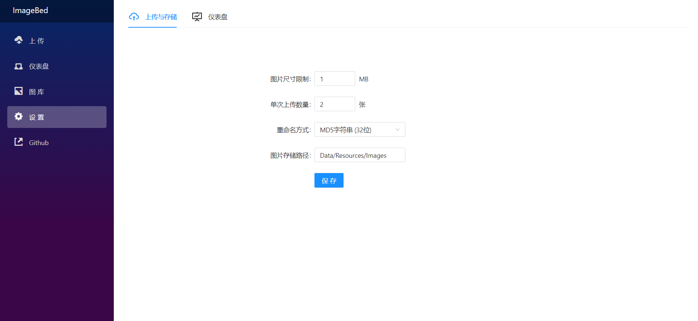698x321 pixels.
Task: Click the cloud upload icon in sidebar
Action: [x=19, y=40]
